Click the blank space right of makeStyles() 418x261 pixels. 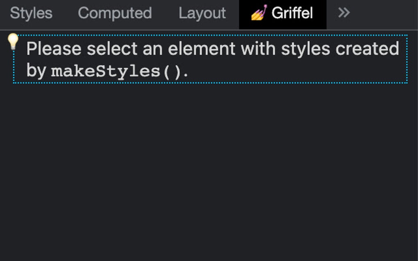point(295,72)
